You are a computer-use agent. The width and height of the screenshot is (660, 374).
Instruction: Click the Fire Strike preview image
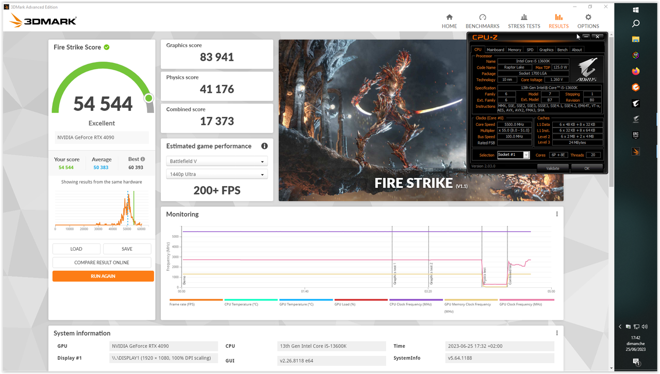(421, 120)
